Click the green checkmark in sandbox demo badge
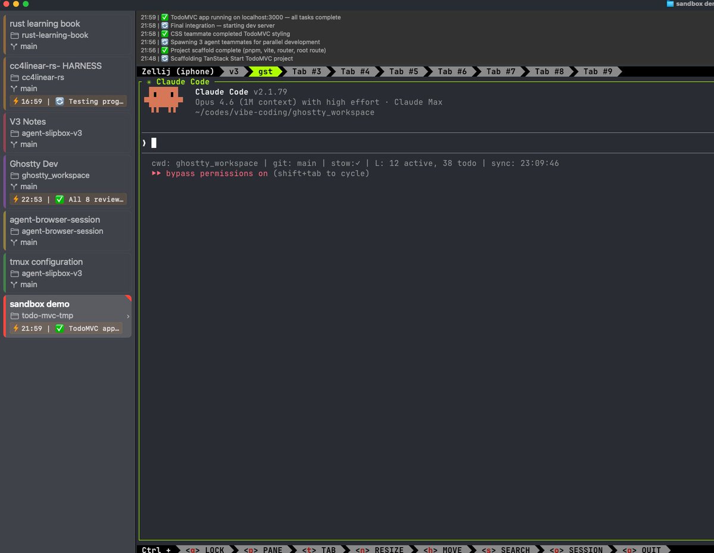Viewport: 714px width, 553px height. [59, 329]
